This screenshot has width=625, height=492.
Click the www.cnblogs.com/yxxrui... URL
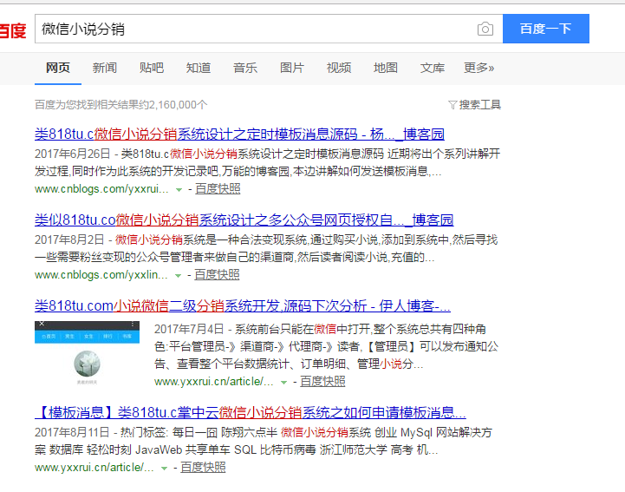pyautogui.click(x=101, y=189)
